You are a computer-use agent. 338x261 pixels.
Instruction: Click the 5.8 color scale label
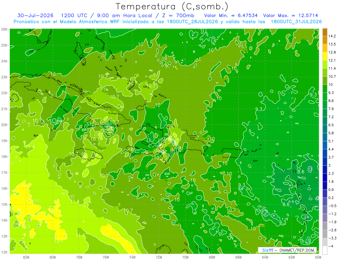(332, 133)
